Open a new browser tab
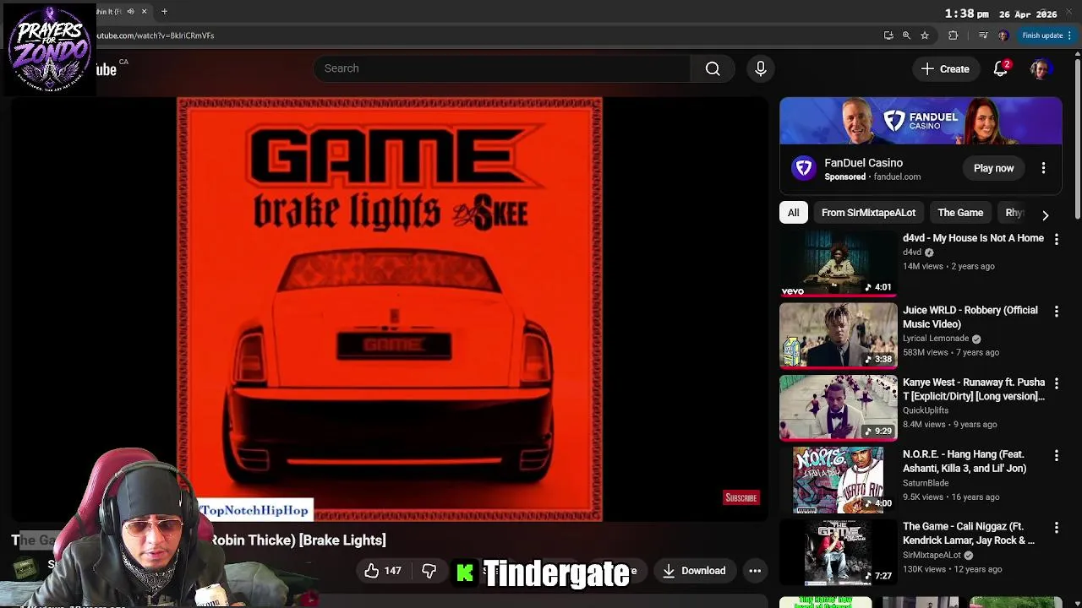 (x=164, y=12)
